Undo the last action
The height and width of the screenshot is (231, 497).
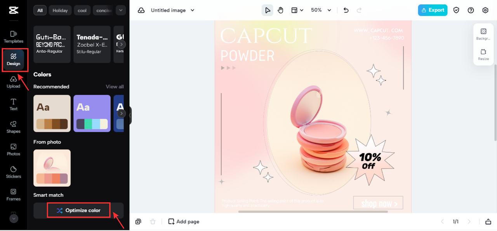(346, 10)
